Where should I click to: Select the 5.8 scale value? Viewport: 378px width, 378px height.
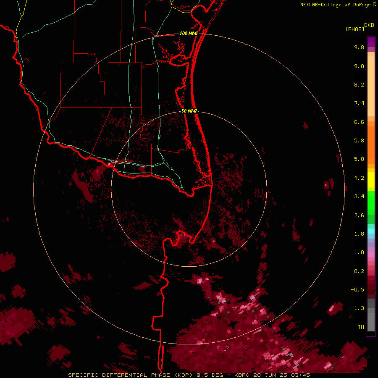[x=359, y=141]
